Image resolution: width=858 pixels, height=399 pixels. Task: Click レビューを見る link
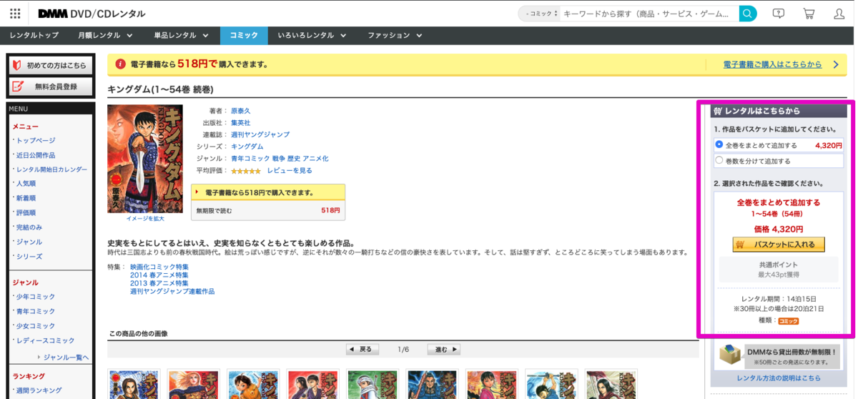tap(290, 171)
